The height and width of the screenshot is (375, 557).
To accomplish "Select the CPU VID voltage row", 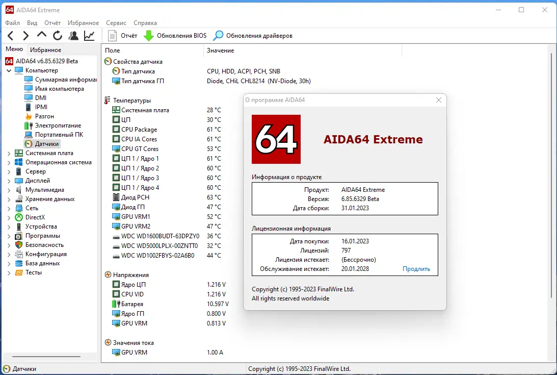I will (169, 294).
